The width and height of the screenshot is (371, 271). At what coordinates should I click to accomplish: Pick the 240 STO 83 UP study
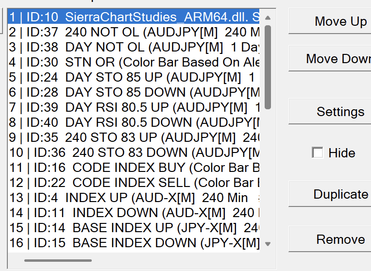tap(134, 137)
